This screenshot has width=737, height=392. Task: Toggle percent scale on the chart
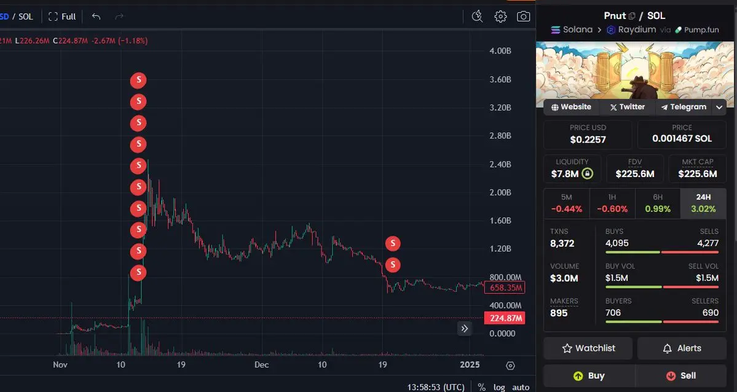coord(481,387)
